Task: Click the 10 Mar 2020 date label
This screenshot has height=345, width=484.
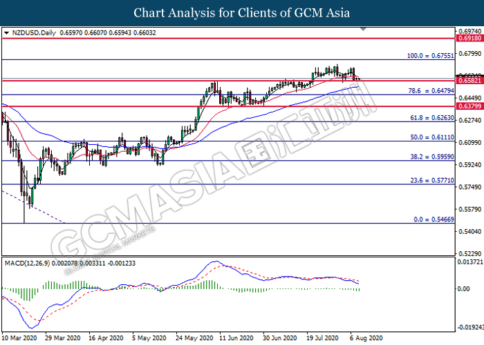Action: 19,339
